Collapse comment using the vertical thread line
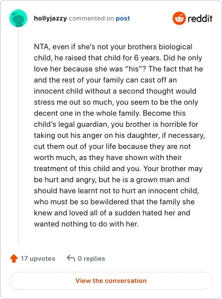The image size is (222, 299). (x=18, y=137)
